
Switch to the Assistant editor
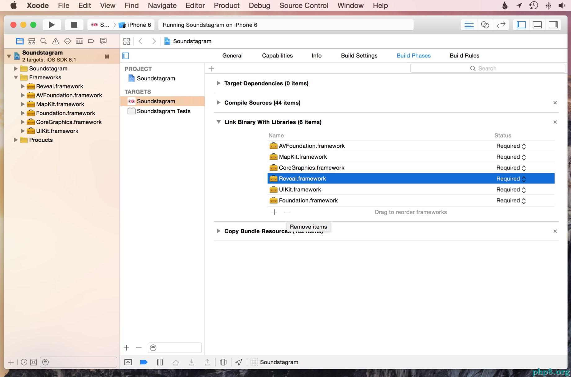click(x=485, y=25)
